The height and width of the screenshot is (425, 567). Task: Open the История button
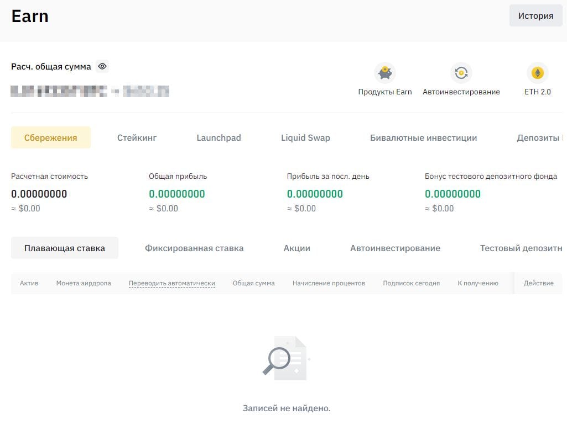coord(535,15)
